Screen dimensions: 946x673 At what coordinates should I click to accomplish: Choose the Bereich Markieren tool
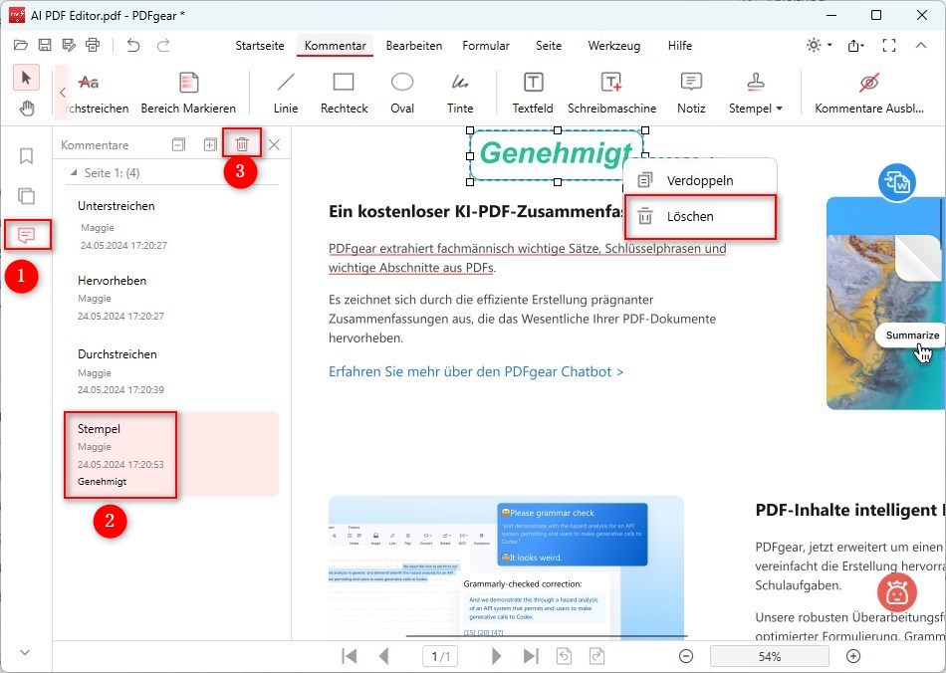[x=188, y=93]
